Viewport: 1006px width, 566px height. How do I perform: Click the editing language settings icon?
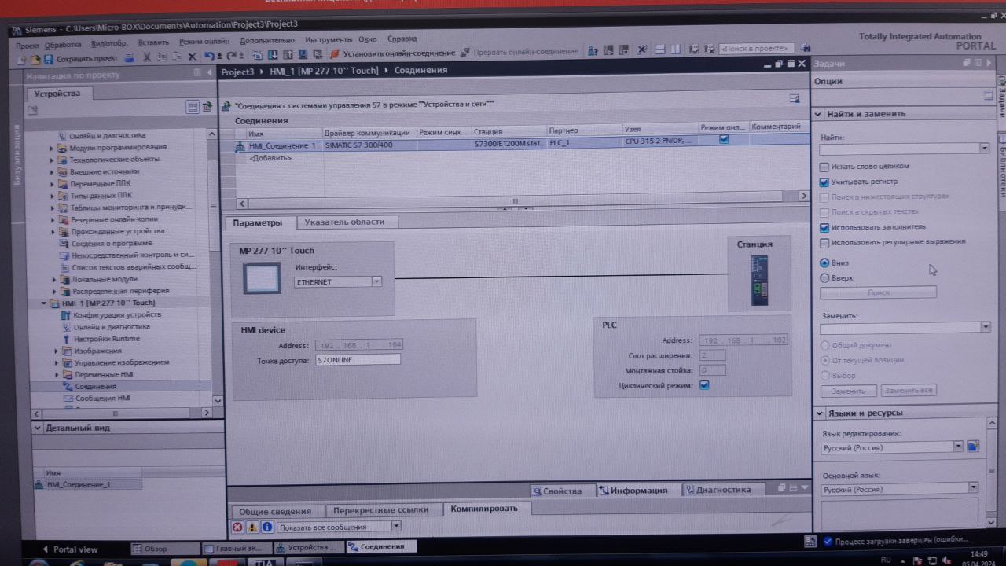(973, 447)
